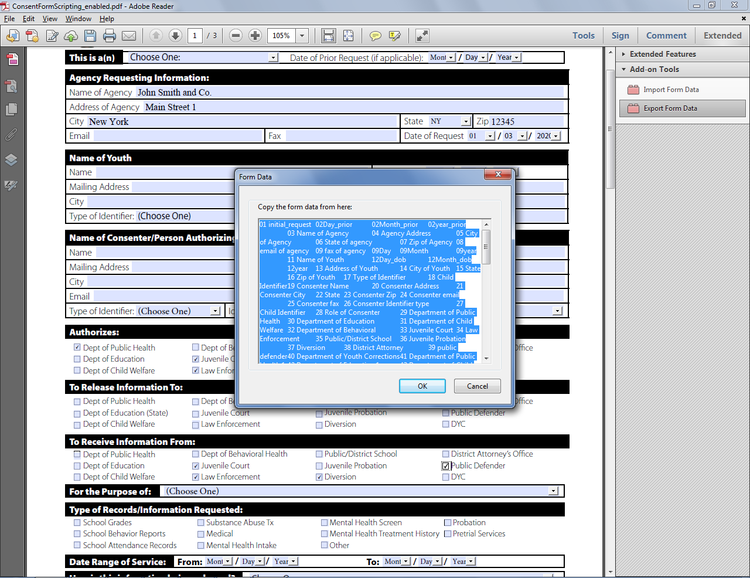The height and width of the screenshot is (578, 750).
Task: Click the Fit one full page icon
Action: click(x=348, y=35)
